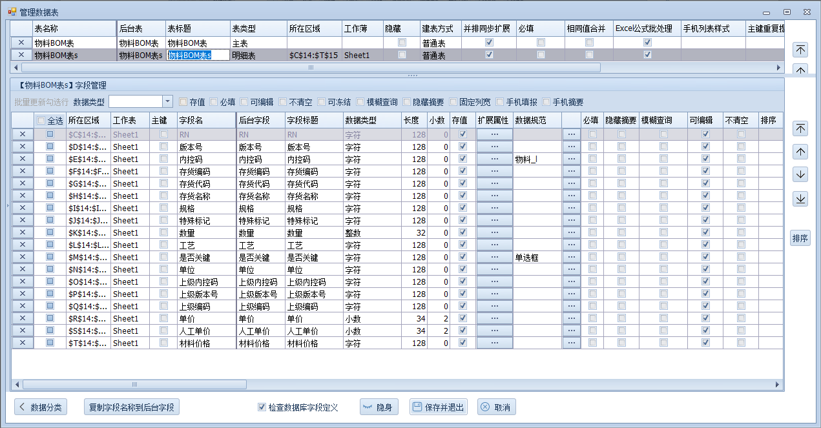Image resolution: width=821 pixels, height=428 pixels.
Task: Open the 数据类型 dropdown list
Action: click(x=167, y=101)
